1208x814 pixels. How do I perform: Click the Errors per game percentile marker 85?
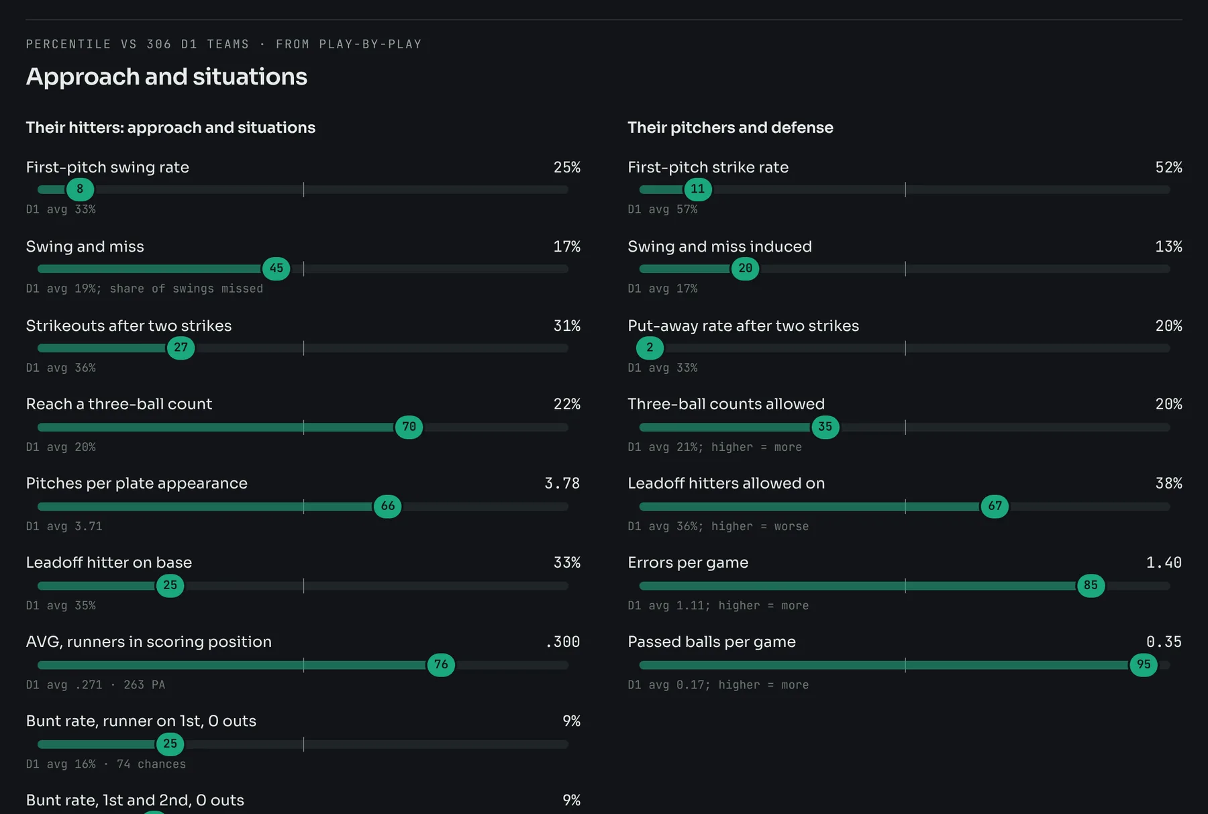coord(1091,585)
